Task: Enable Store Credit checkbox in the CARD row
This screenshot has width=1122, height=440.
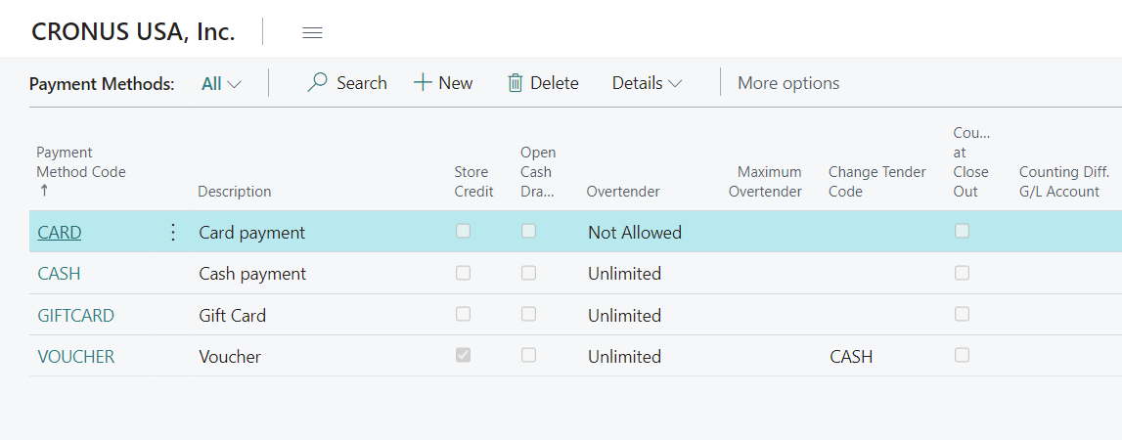Action: (463, 232)
